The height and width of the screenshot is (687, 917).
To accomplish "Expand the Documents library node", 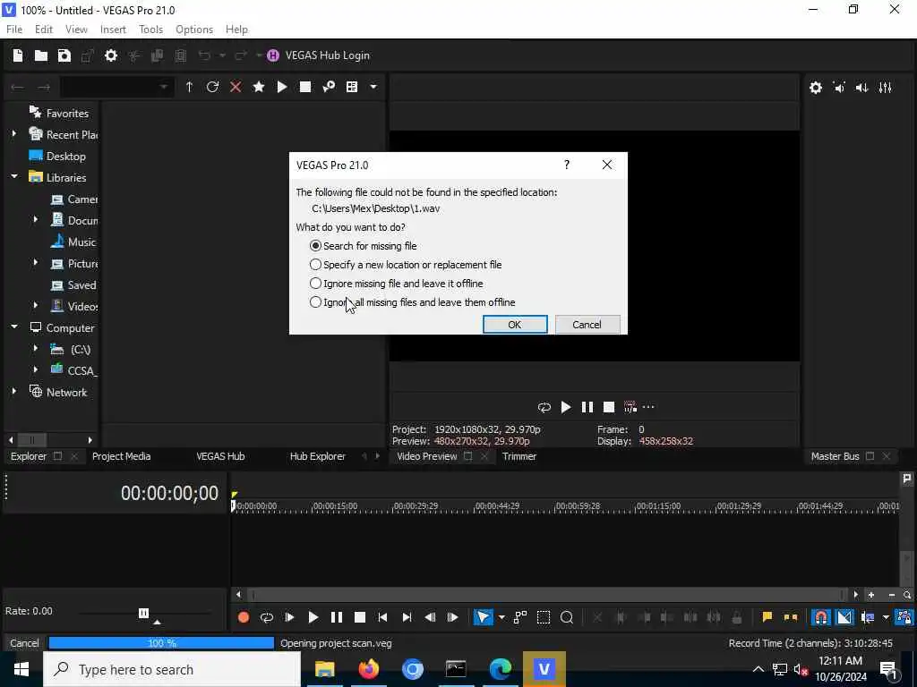I will click(35, 220).
